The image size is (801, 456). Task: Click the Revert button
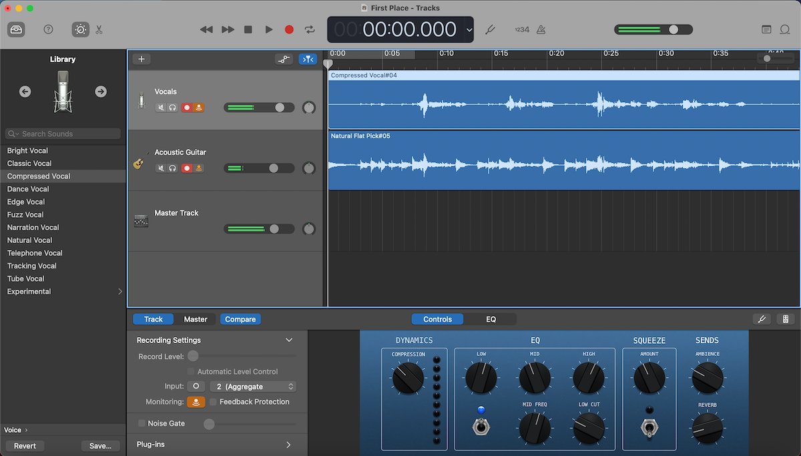pos(24,445)
